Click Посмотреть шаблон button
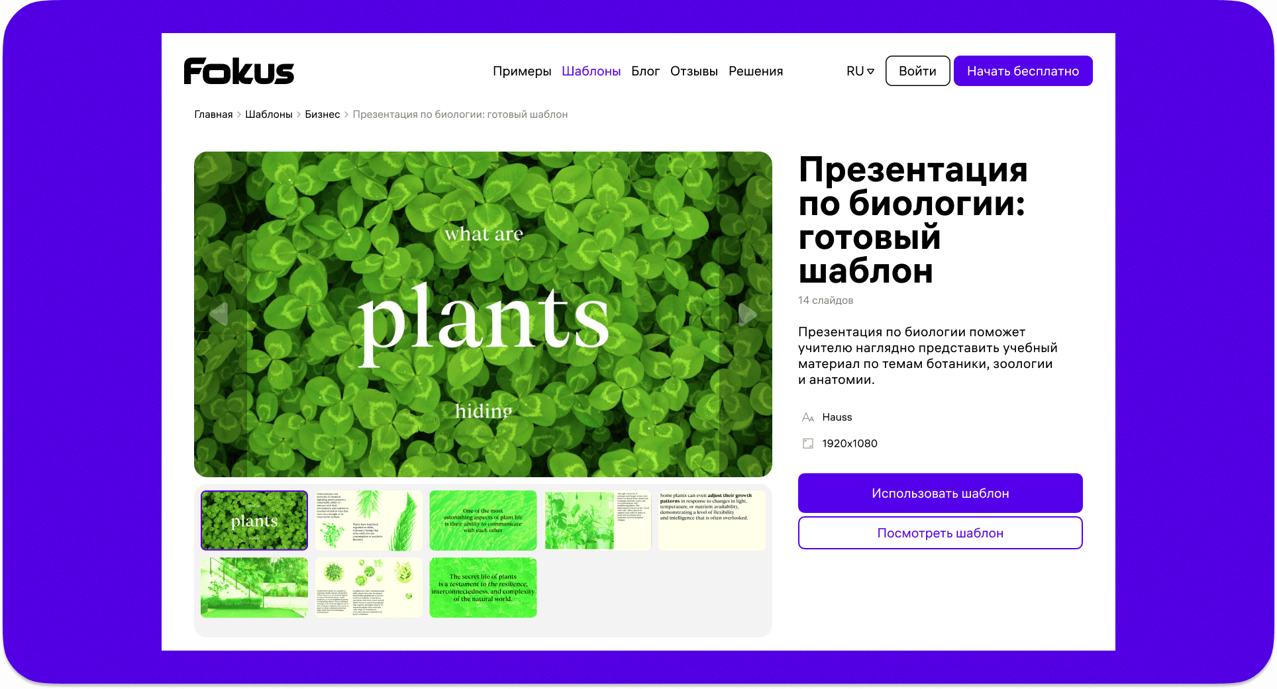The width and height of the screenshot is (1277, 689). point(940,533)
